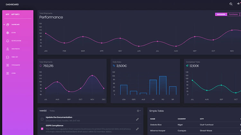Click the bell icon beside 763,215
The image size is (241, 135).
(40, 66)
